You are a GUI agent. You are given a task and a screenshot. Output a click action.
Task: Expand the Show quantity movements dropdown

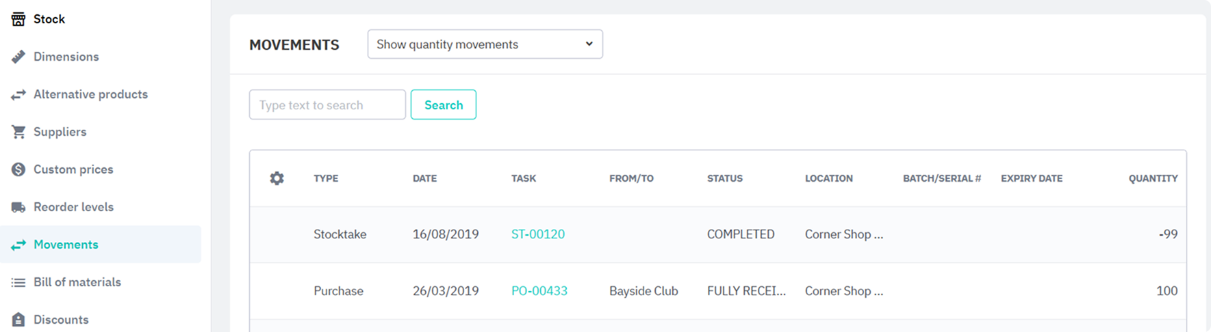[x=485, y=44]
